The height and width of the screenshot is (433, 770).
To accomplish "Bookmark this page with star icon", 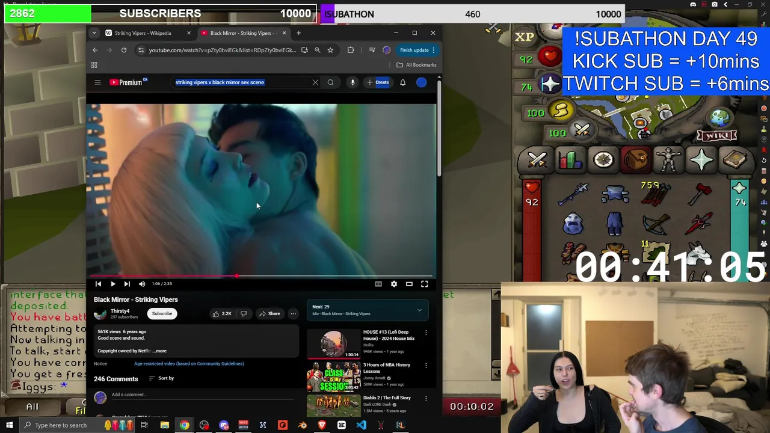I will pyautogui.click(x=330, y=50).
